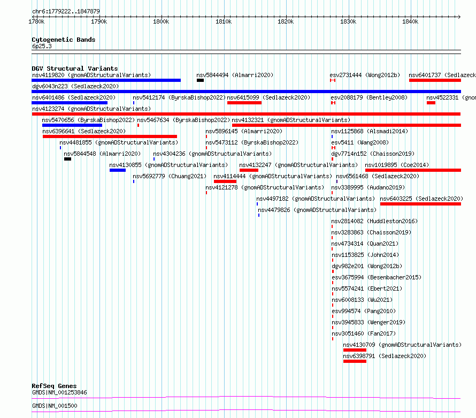
Task: Open nsv4479826 gnomAD variant label
Action: [317, 210]
